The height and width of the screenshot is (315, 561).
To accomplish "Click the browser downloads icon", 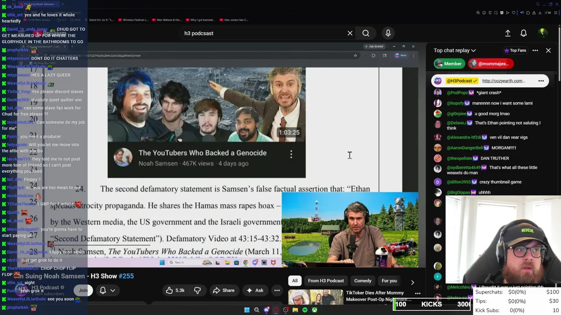I will [x=540, y=13].
